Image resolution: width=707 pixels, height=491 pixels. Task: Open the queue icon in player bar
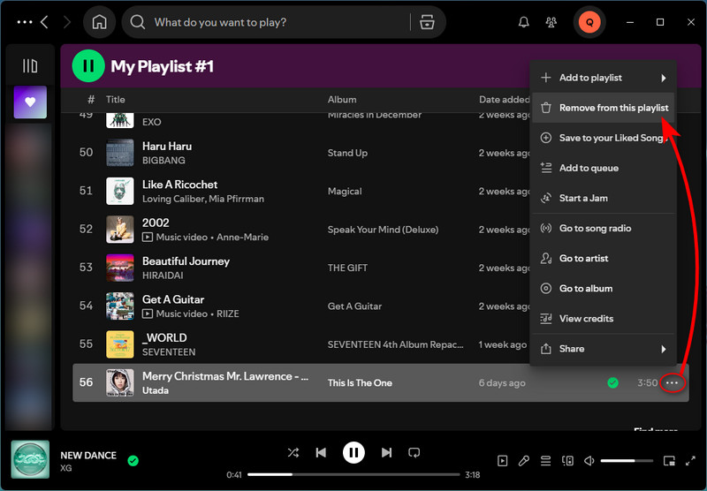pos(545,461)
